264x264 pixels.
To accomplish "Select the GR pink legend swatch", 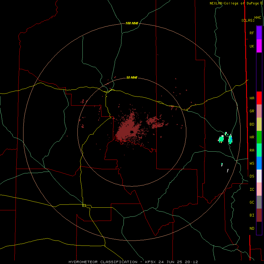I will [x=259, y=111].
